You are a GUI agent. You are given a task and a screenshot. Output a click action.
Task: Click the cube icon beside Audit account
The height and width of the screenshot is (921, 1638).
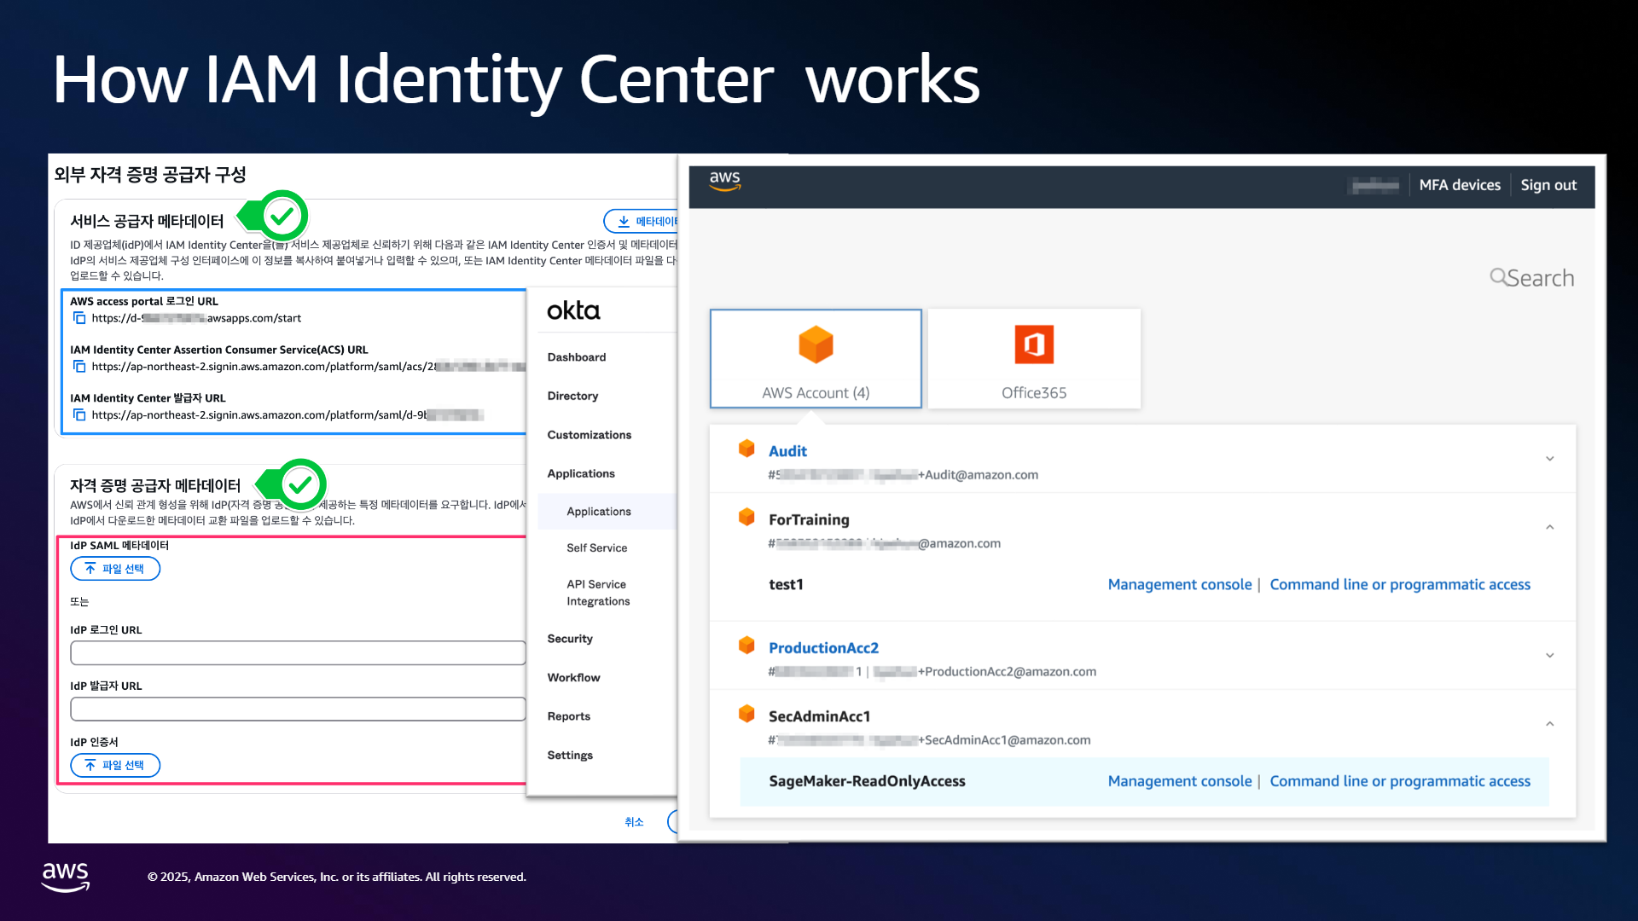746,449
